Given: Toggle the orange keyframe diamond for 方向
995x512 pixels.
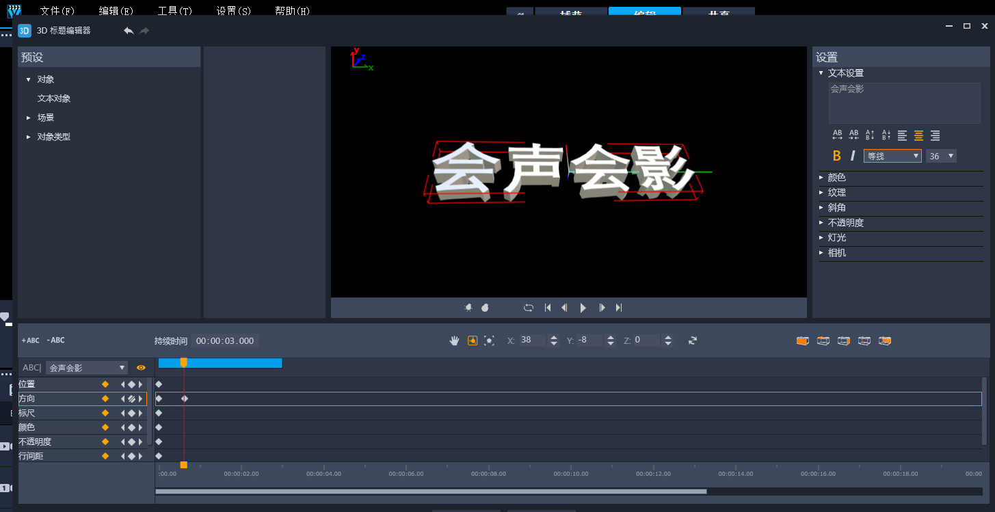Looking at the screenshot, I should click(105, 399).
